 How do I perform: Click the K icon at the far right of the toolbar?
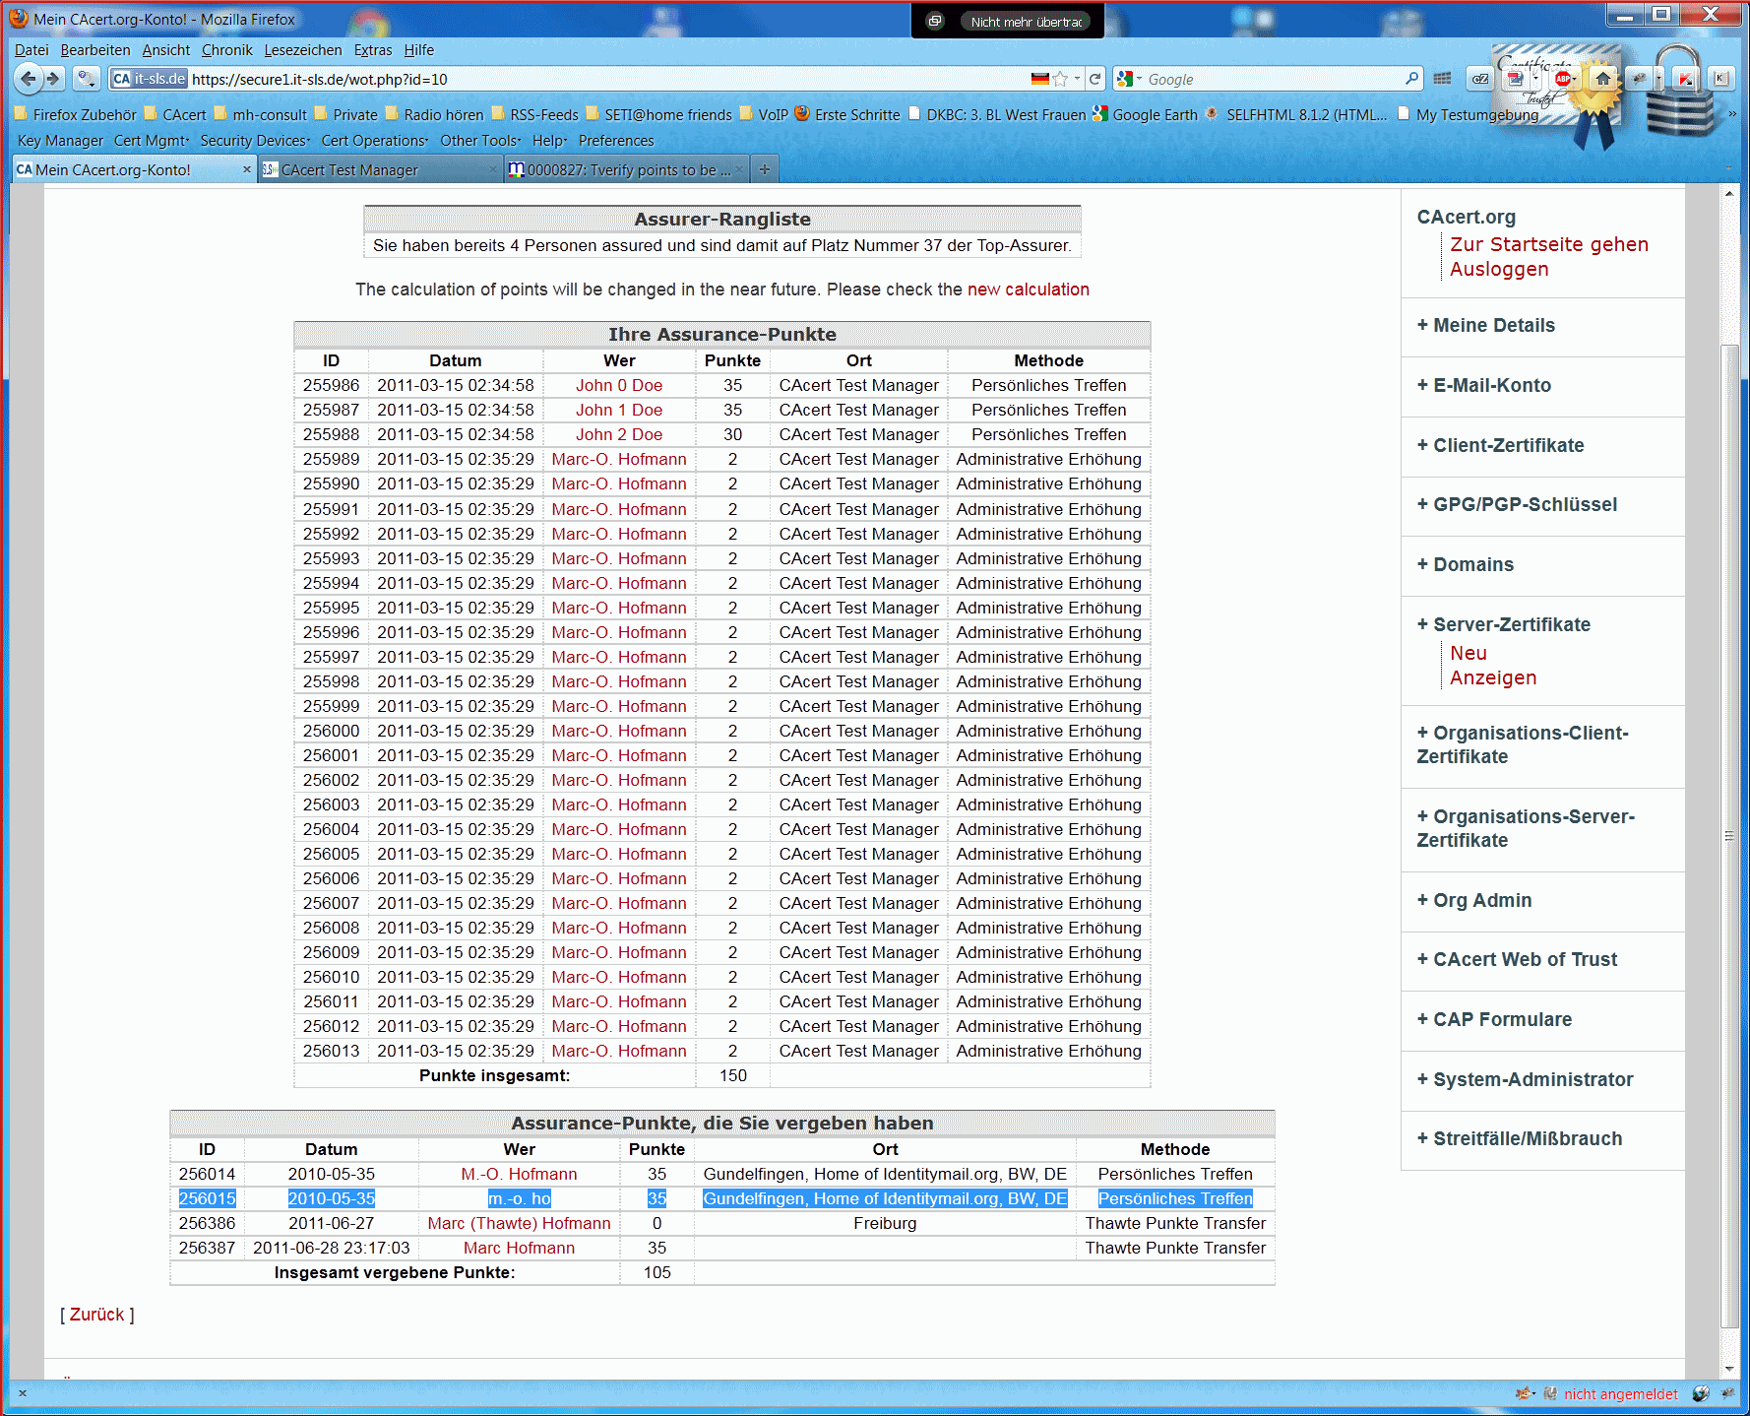[1720, 79]
